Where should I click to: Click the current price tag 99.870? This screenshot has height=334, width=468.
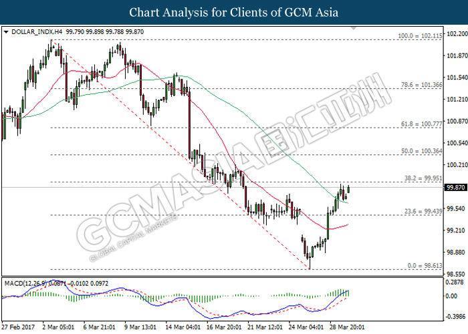coord(455,188)
